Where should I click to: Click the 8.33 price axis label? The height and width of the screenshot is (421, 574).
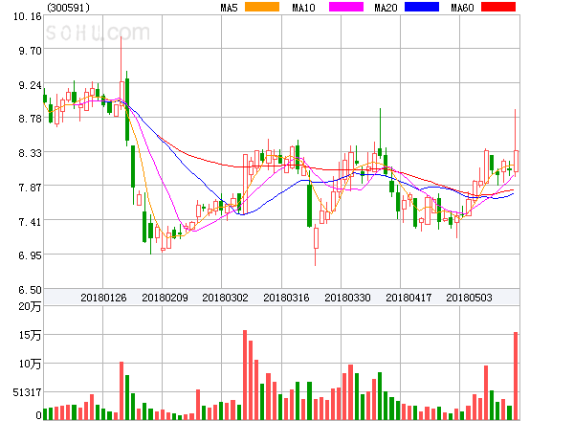(30, 153)
